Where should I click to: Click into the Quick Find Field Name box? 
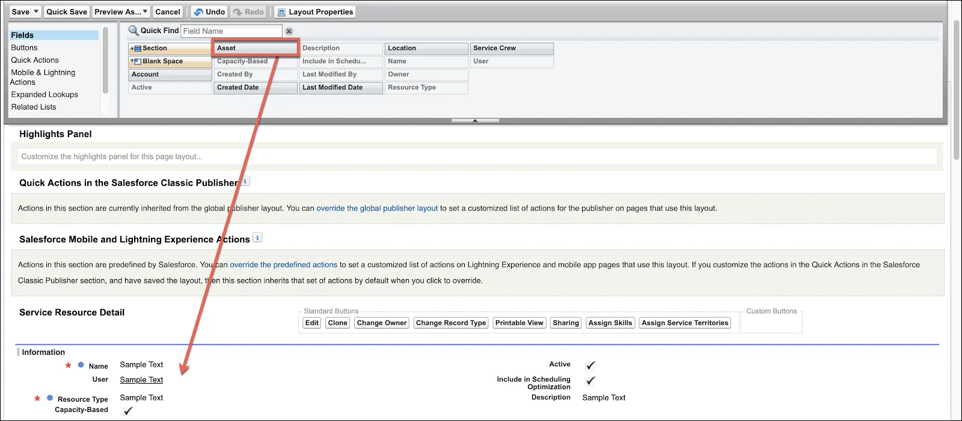click(231, 31)
